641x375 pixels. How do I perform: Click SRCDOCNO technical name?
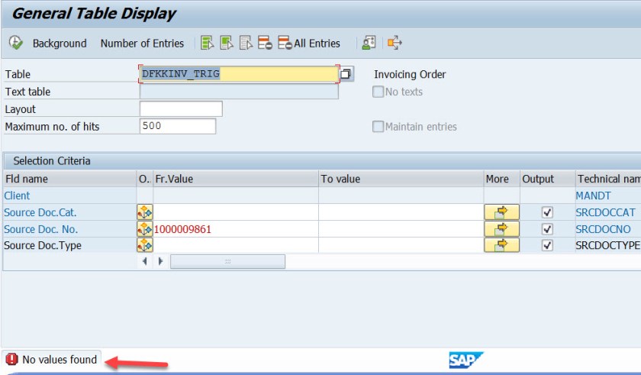coord(604,229)
